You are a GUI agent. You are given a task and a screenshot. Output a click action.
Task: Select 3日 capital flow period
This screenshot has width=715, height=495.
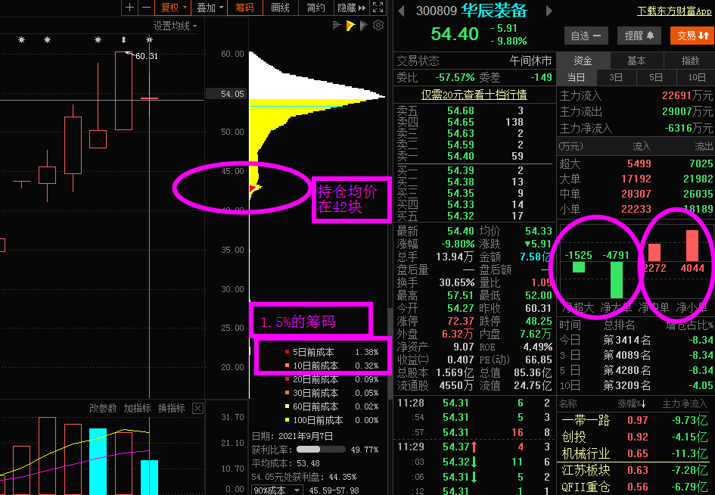tap(616, 77)
